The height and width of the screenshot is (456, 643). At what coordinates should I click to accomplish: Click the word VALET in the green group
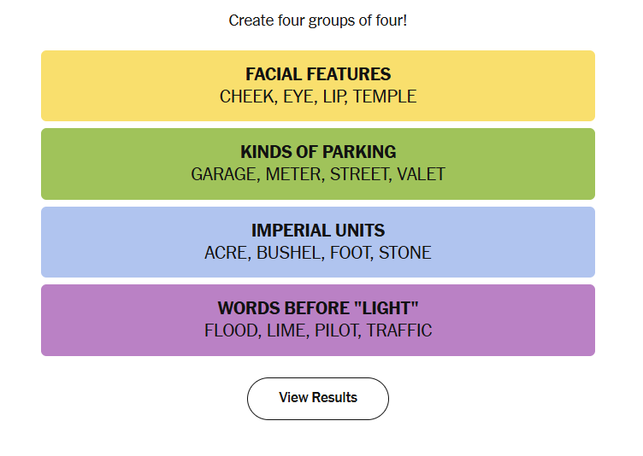421,175
